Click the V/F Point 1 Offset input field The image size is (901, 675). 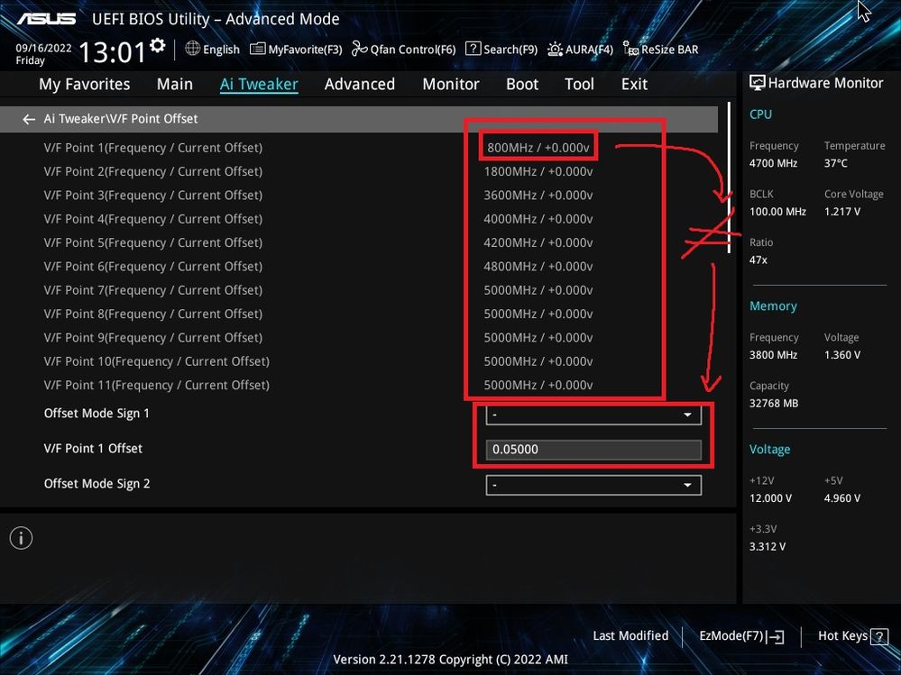coord(593,450)
